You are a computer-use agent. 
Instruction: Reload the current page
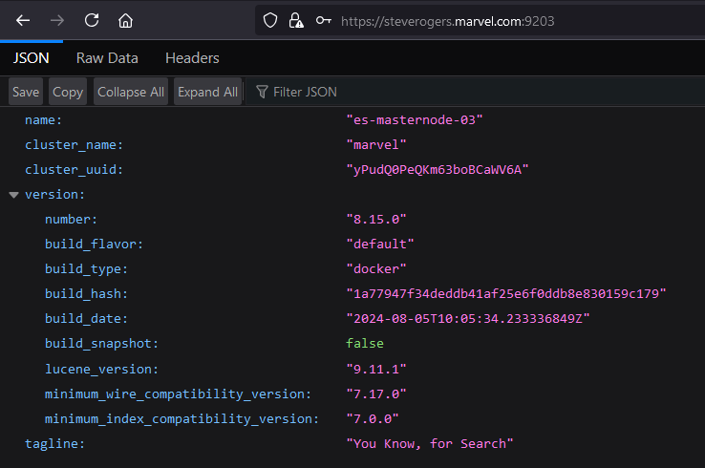(x=92, y=20)
